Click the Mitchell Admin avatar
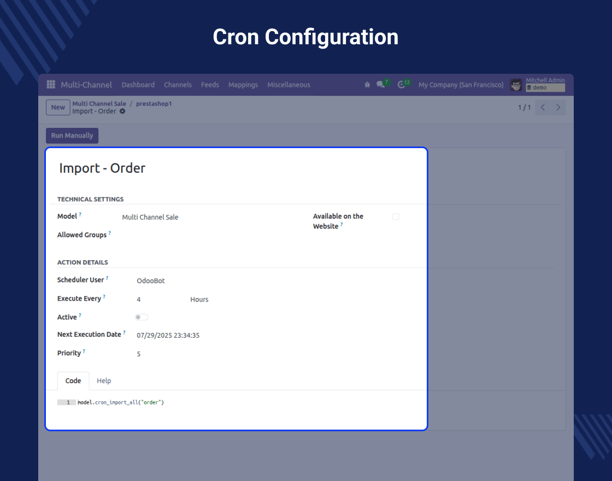Viewport: 612px width, 481px height. pyautogui.click(x=516, y=85)
